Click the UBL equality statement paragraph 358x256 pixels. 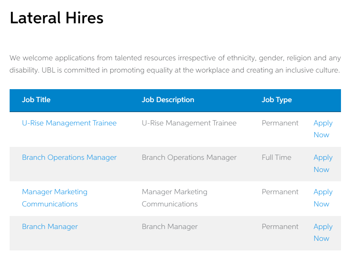pos(175,64)
